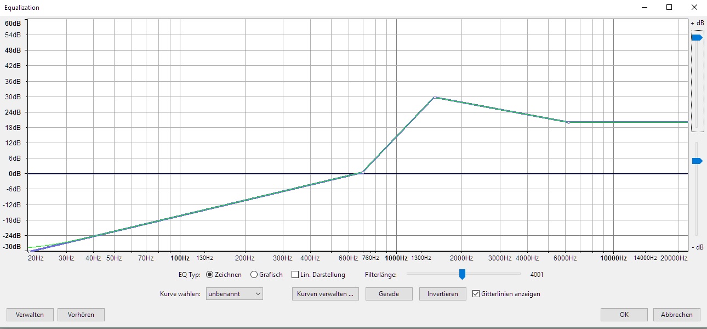Screen dimensions: 707x329
Task: Close the Equalization window
Action: click(694, 7)
